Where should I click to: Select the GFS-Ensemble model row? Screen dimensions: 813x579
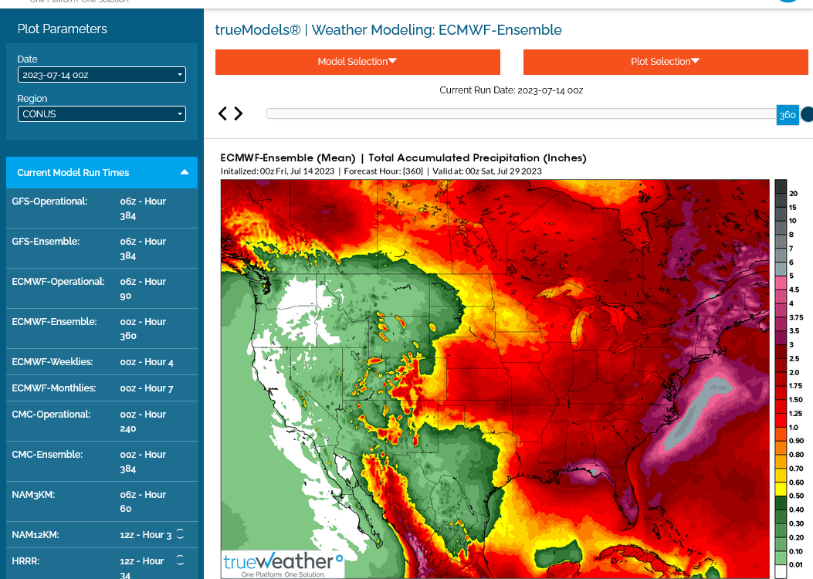click(x=102, y=249)
